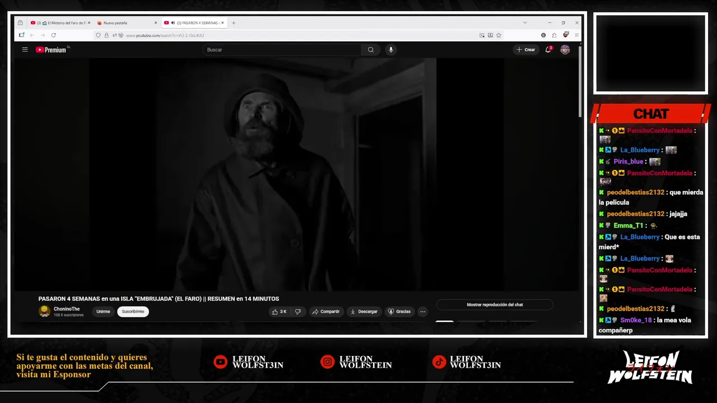Click the tracking protection shield icon
Screen dimensions: 717x403
coord(99,35)
